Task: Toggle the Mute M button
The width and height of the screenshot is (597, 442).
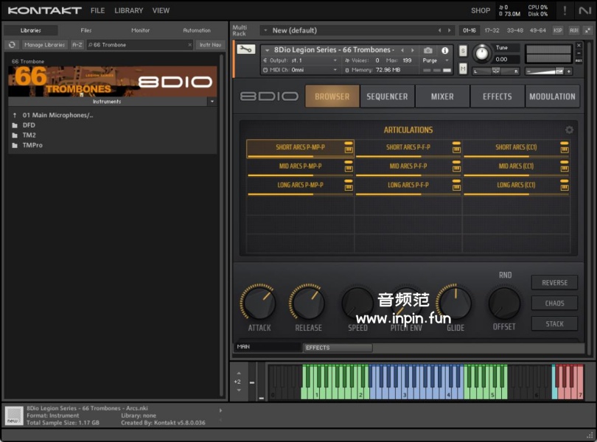Action: 463,69
